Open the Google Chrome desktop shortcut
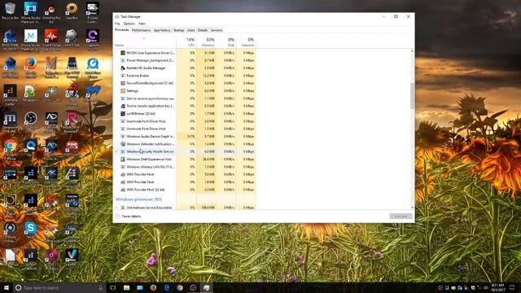The height and width of the screenshot is (293, 521). 10,148
